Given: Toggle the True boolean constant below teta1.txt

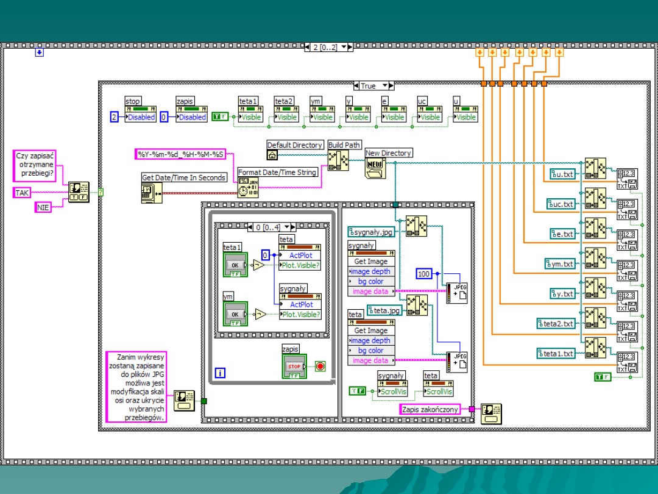Looking at the screenshot, I should pos(603,377).
